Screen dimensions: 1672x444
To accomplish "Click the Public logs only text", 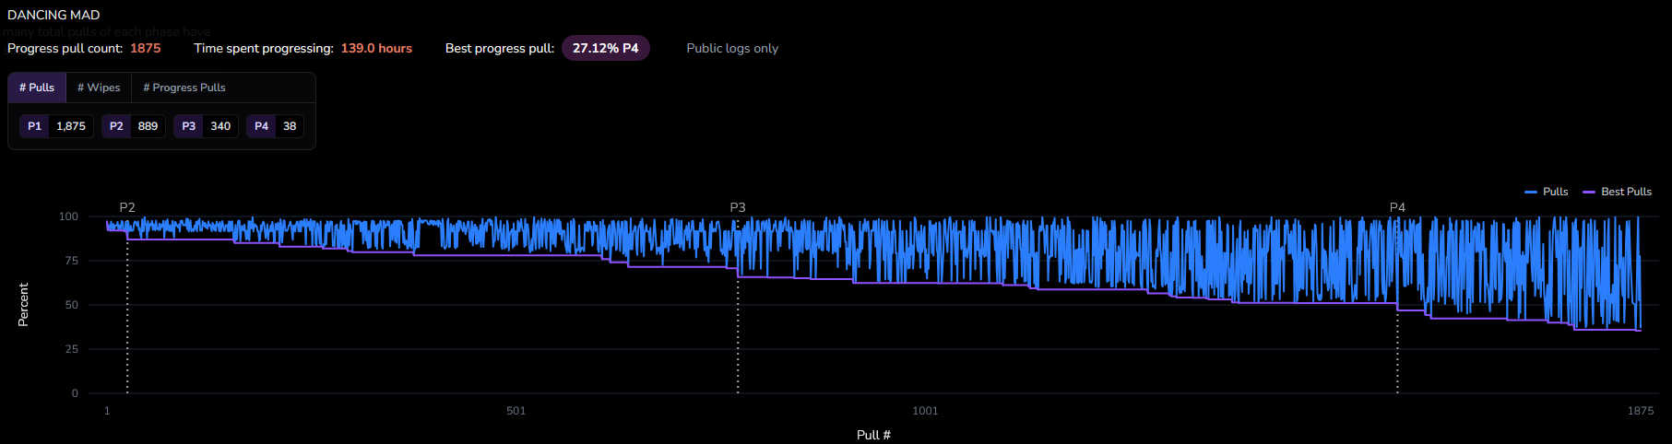I will click(x=732, y=48).
